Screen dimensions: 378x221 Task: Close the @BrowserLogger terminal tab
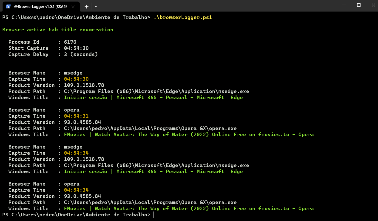pyautogui.click(x=73, y=6)
